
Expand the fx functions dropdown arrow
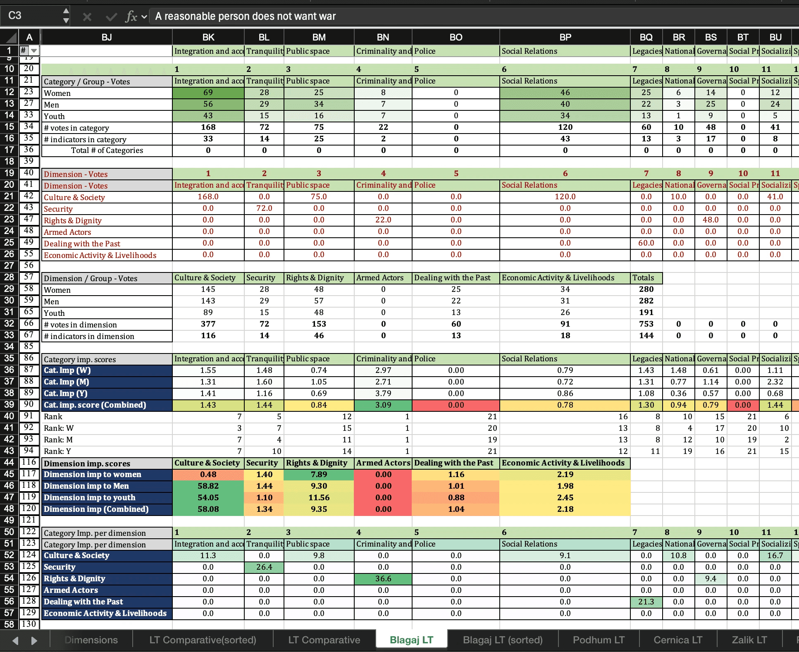[x=144, y=17]
